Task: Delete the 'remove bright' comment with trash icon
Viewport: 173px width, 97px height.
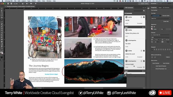Action: coord(144,67)
